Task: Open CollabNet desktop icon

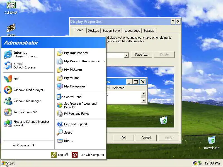Action: click(11, 5)
